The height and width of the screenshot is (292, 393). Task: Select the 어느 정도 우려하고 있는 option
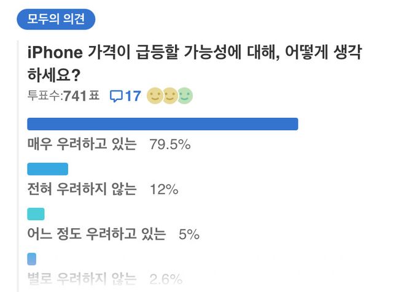96,234
